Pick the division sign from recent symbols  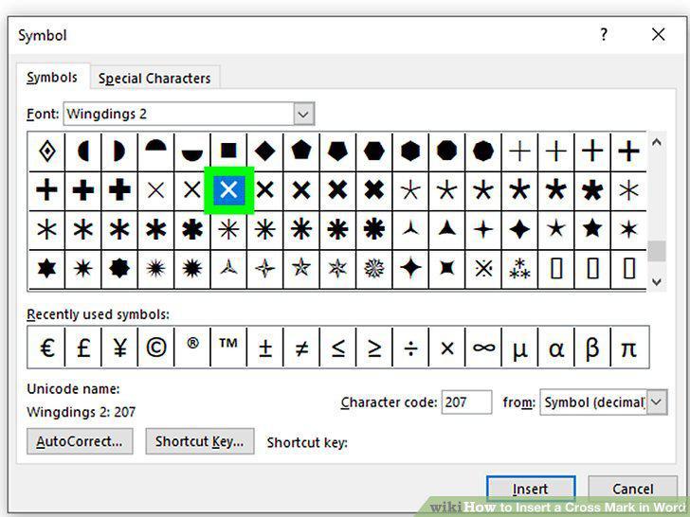(410, 348)
